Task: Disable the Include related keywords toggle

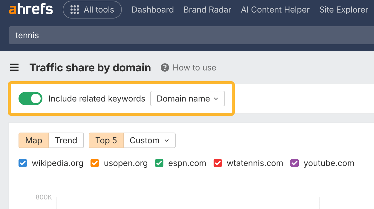Action: click(x=30, y=99)
